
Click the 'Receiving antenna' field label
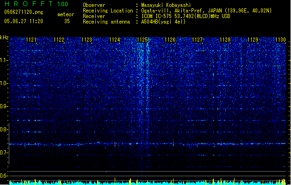(106, 22)
